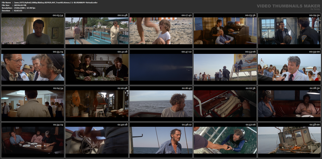Select the police officer thumbnail at 00:29:30
The width and height of the screenshot is (322, 159).
289,31
